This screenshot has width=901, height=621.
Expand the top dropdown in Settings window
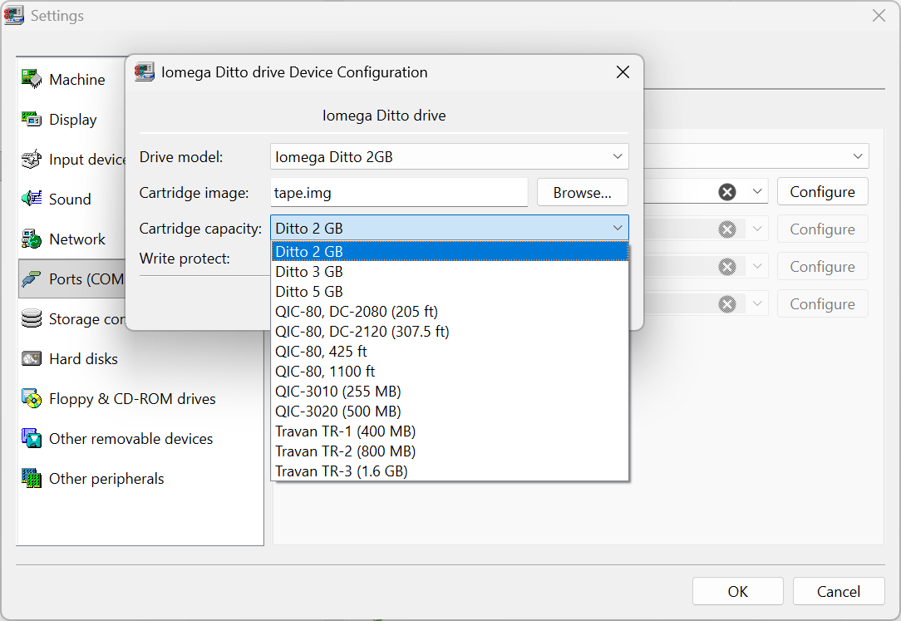pyautogui.click(x=857, y=156)
